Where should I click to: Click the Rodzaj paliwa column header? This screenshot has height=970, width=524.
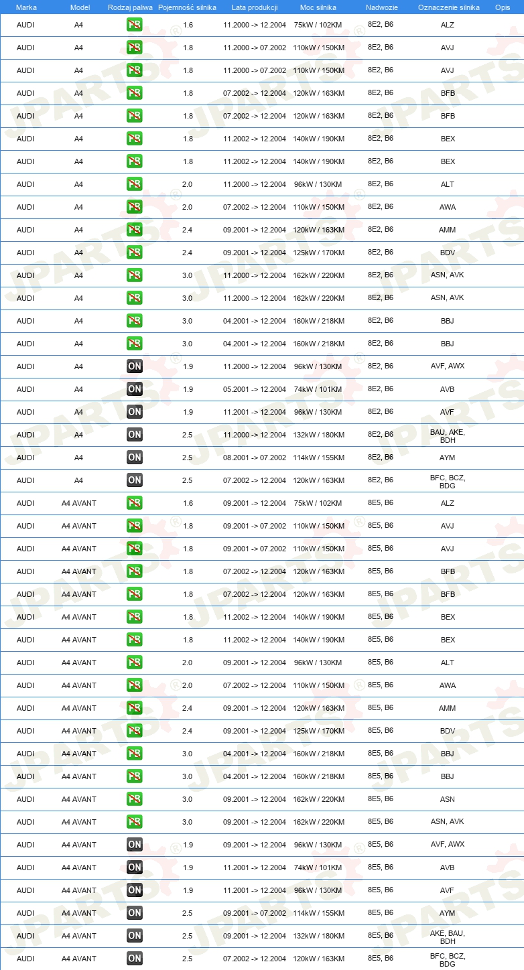(x=131, y=7)
